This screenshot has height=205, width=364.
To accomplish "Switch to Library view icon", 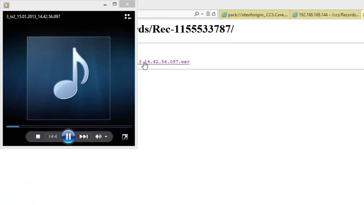I will tap(128, 17).
